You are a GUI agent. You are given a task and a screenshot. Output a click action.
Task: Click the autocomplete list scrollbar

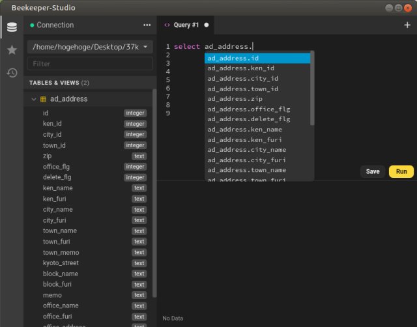312,88
